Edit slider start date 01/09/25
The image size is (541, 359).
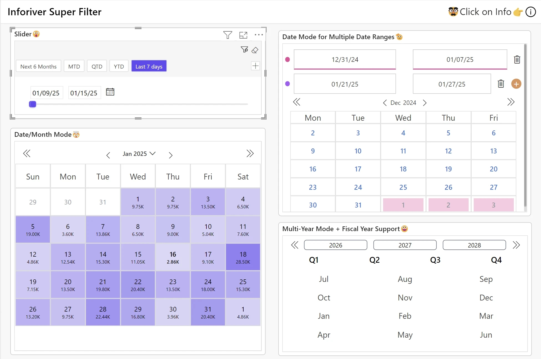46,93
